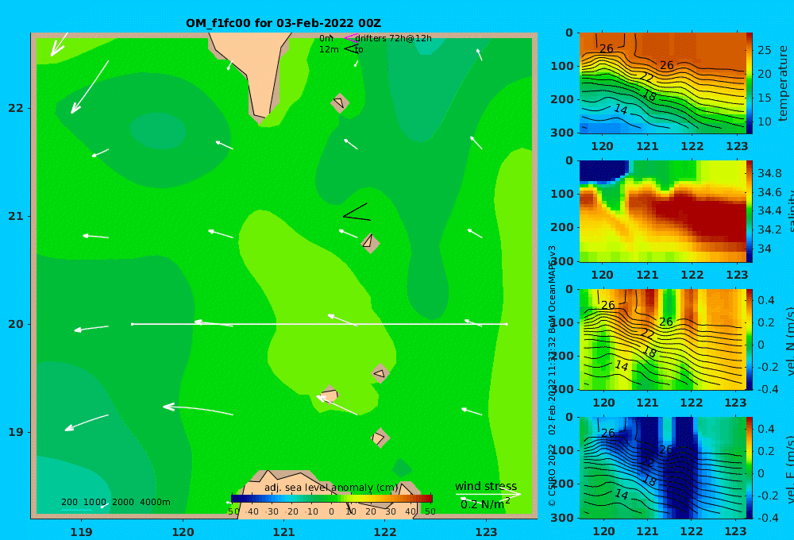Click the black 12m drifter arrow legend marker
794x540 pixels.
click(351, 49)
